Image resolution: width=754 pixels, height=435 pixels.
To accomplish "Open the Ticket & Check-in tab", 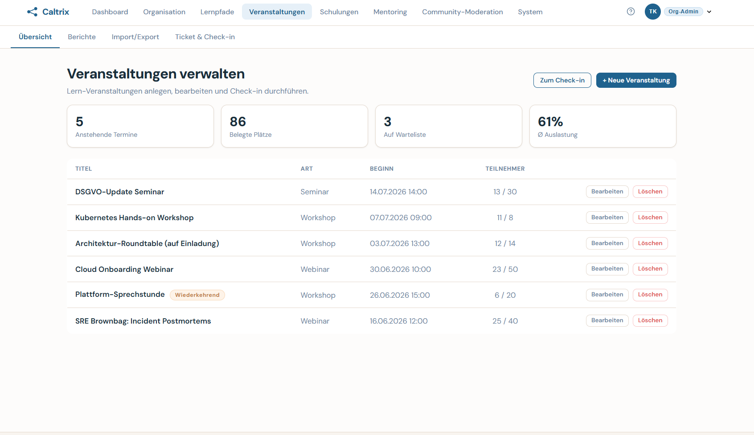I will coord(205,37).
